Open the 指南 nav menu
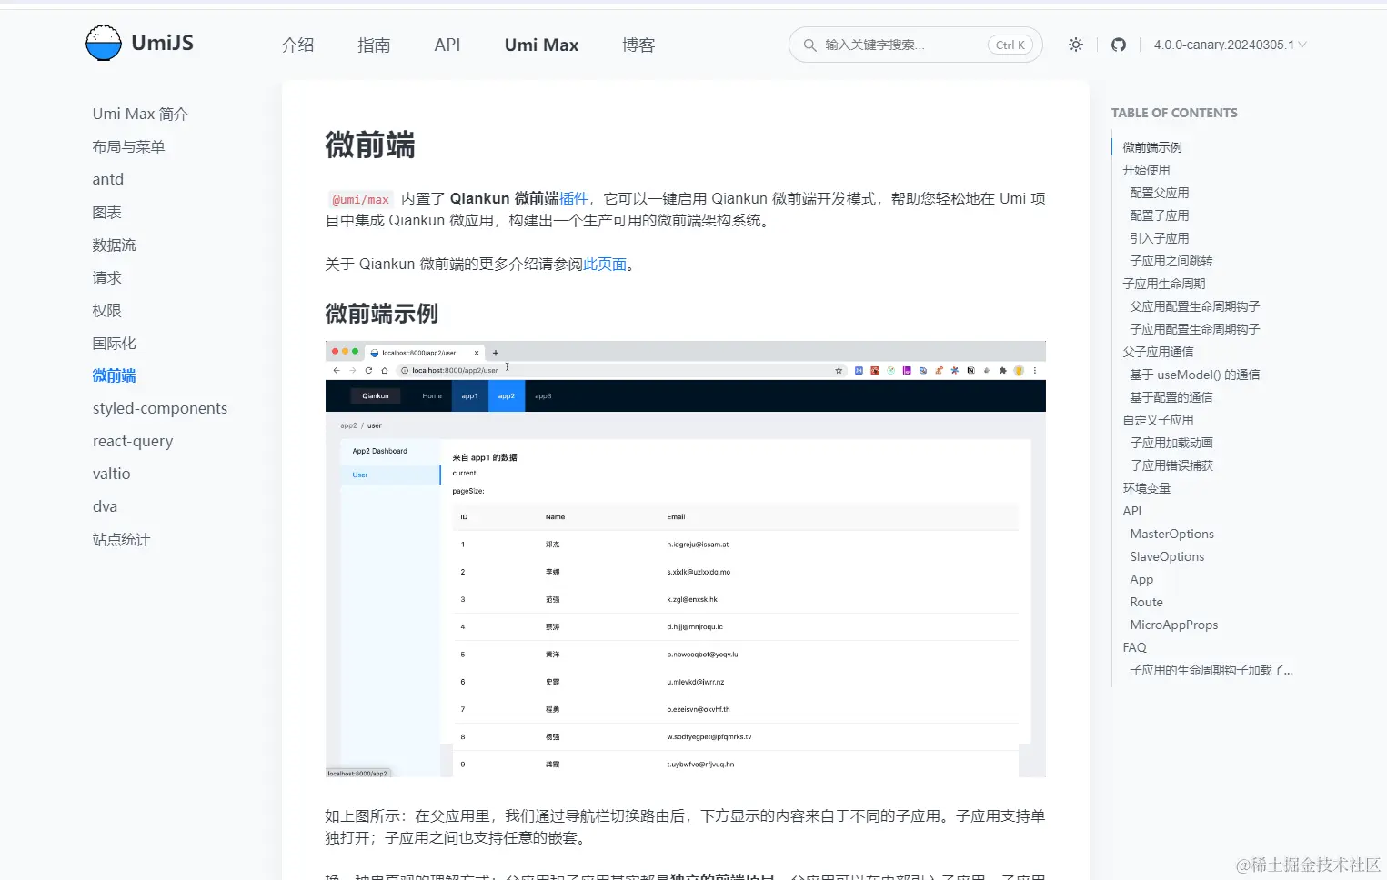Screen dimensions: 1387x880 point(374,45)
